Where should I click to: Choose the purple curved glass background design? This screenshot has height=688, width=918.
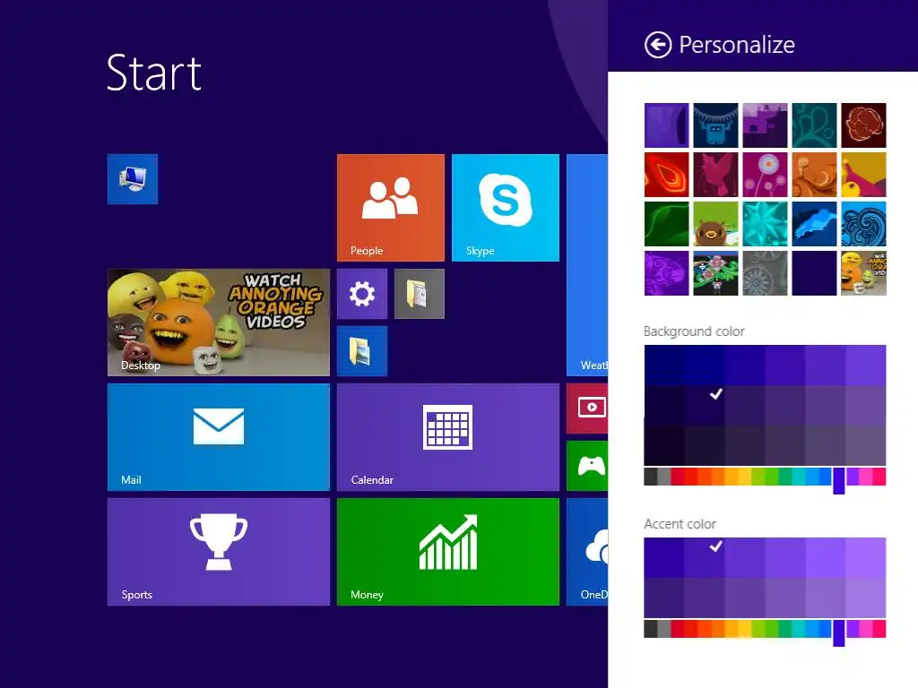click(x=666, y=125)
